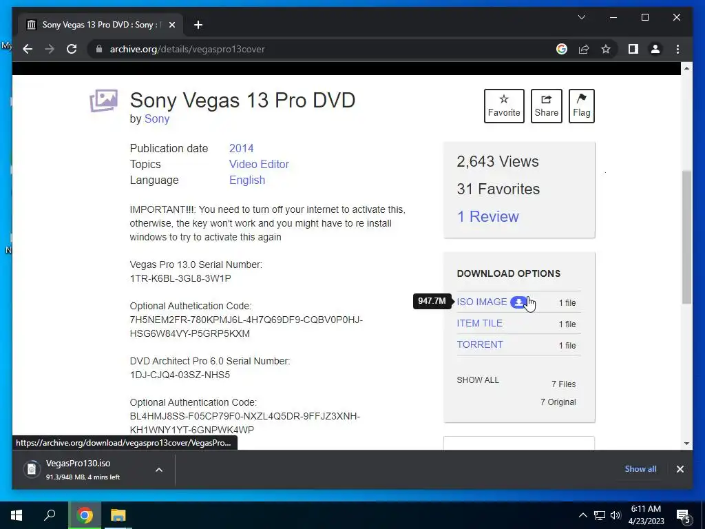Close the downloads bar
This screenshot has height=529, width=705.
coord(680,469)
